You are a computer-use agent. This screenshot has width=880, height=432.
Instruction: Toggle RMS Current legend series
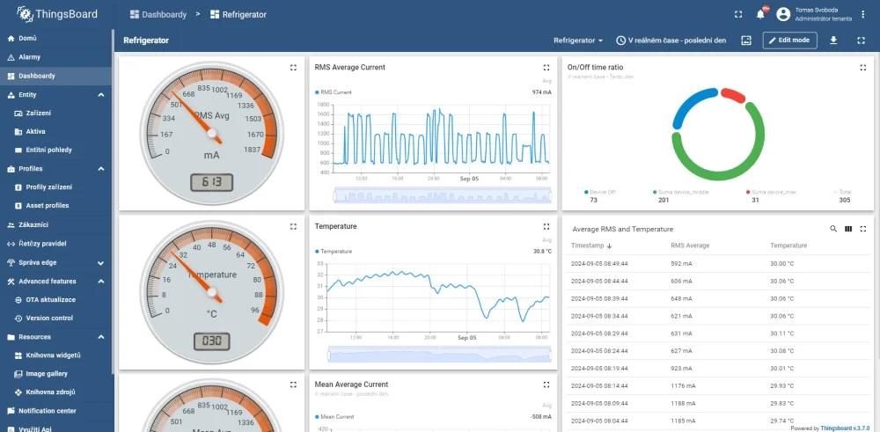[x=334, y=92]
